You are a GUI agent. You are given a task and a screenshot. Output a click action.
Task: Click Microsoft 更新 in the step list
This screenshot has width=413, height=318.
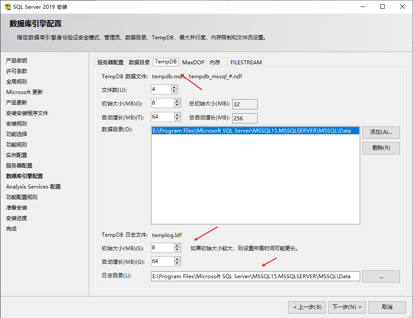coord(24,92)
